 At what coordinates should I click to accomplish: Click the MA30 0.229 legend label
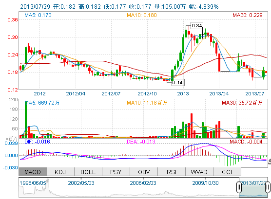tap(248, 15)
